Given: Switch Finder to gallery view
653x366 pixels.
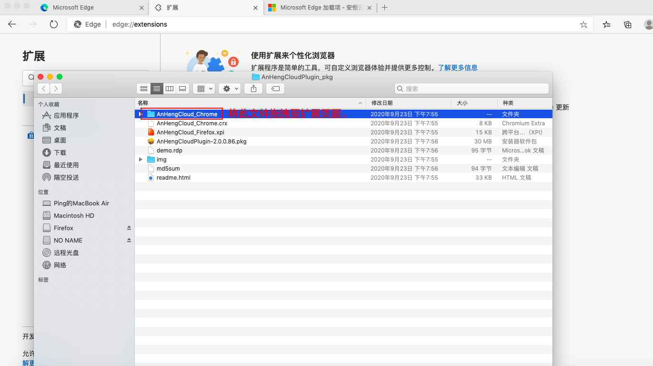Looking at the screenshot, I should (x=182, y=89).
